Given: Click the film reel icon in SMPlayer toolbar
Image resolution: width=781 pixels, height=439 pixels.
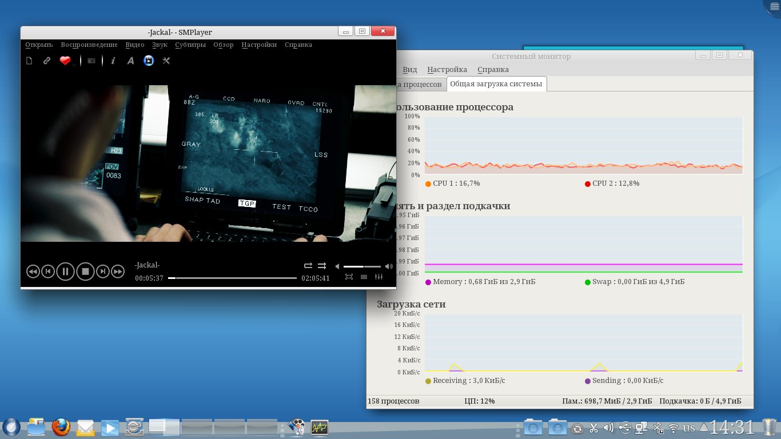Looking at the screenshot, I should tap(149, 61).
